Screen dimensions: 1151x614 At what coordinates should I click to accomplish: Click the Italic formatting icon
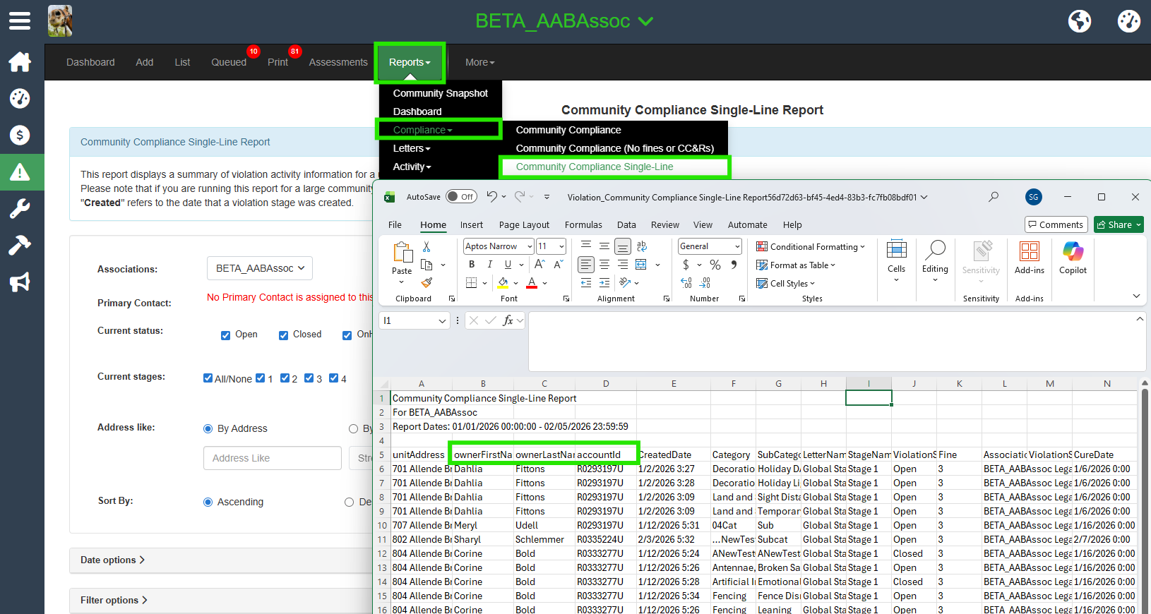click(489, 265)
